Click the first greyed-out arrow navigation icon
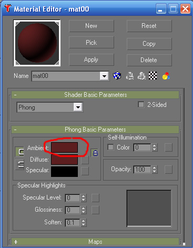The height and width of the screenshot is (248, 193). [130, 76]
